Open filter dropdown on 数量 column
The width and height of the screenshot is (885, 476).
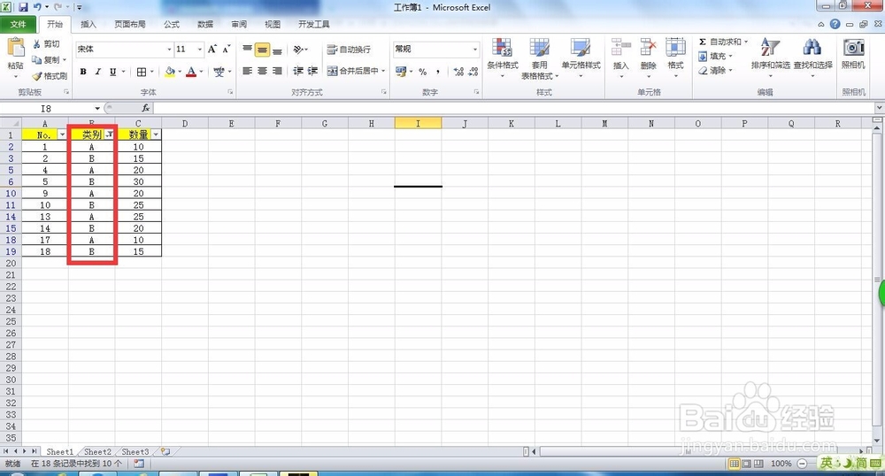tap(156, 134)
